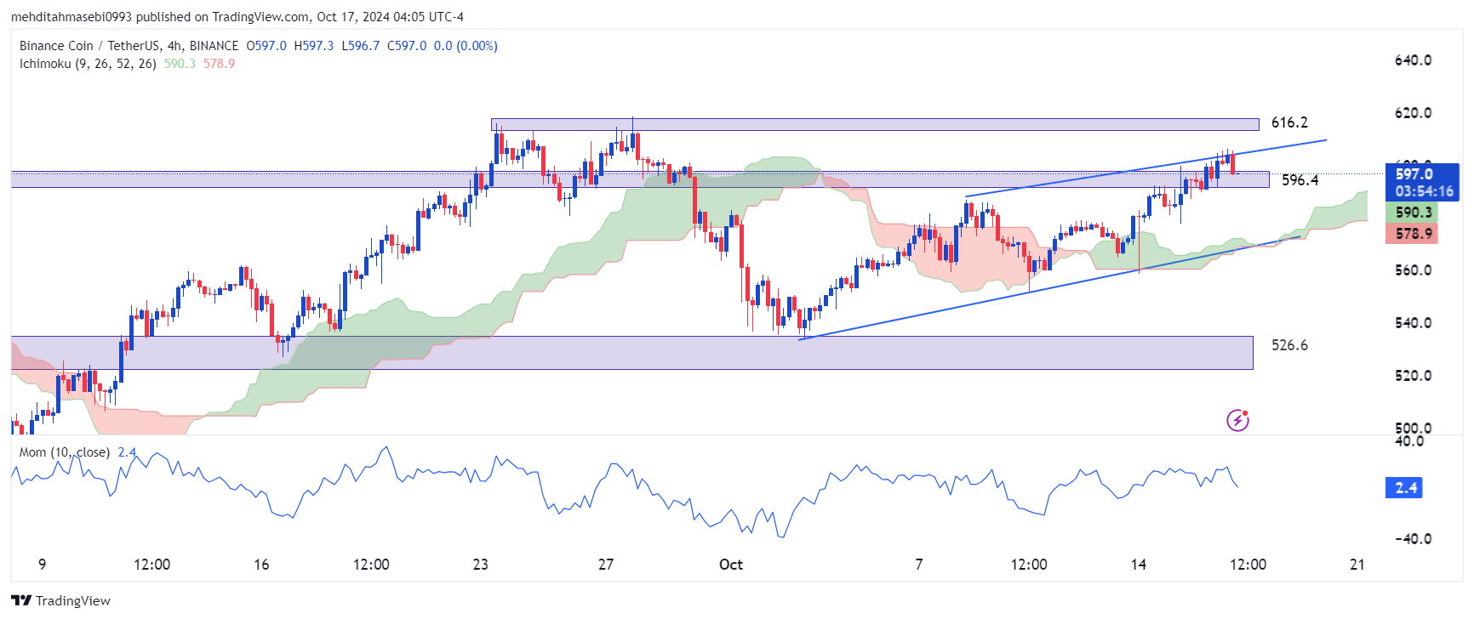Click the 7 date label on time axis

pos(919,565)
